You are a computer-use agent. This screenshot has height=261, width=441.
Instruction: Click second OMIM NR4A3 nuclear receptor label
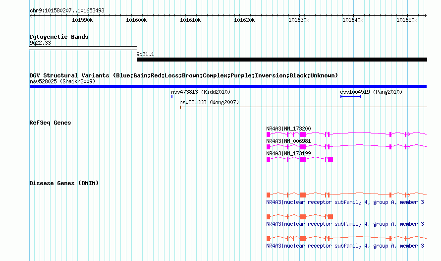point(345,224)
